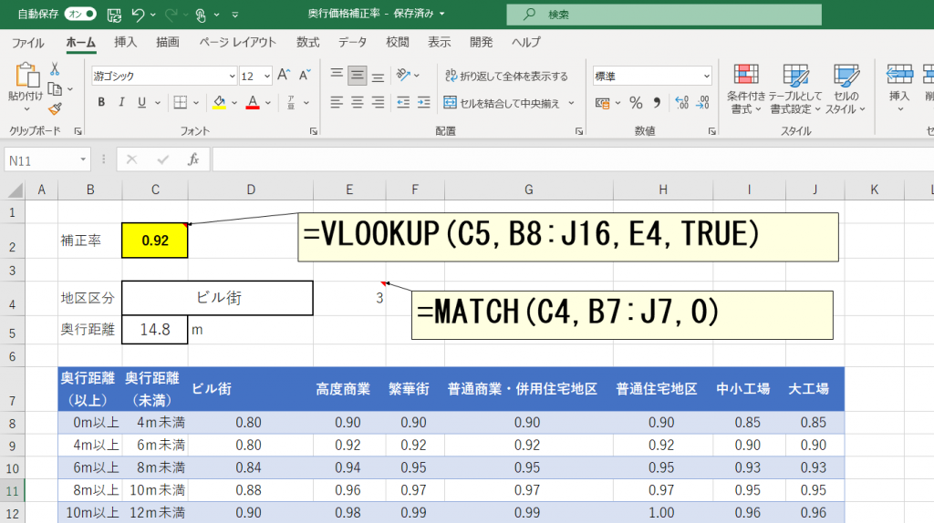Click the Insert Function fx icon

192,159
